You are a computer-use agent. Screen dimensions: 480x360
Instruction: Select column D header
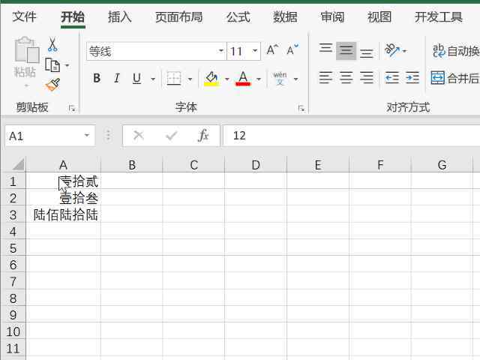256,165
